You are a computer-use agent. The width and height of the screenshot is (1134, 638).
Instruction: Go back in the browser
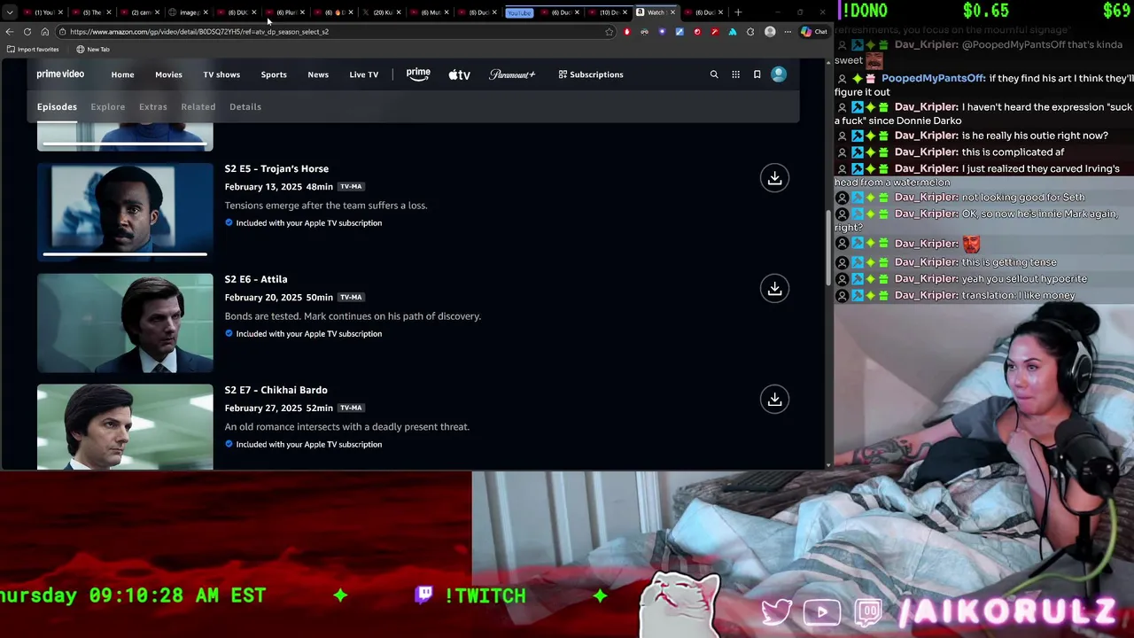[x=10, y=32]
